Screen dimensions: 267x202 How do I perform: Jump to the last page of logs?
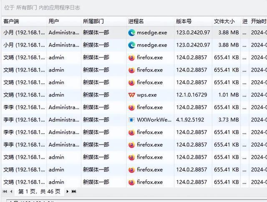pos(74,192)
